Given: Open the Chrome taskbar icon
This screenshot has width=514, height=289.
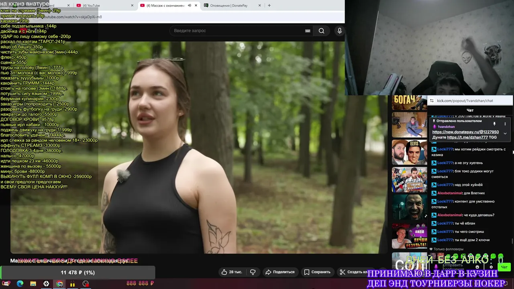Looking at the screenshot, I should tap(59, 284).
